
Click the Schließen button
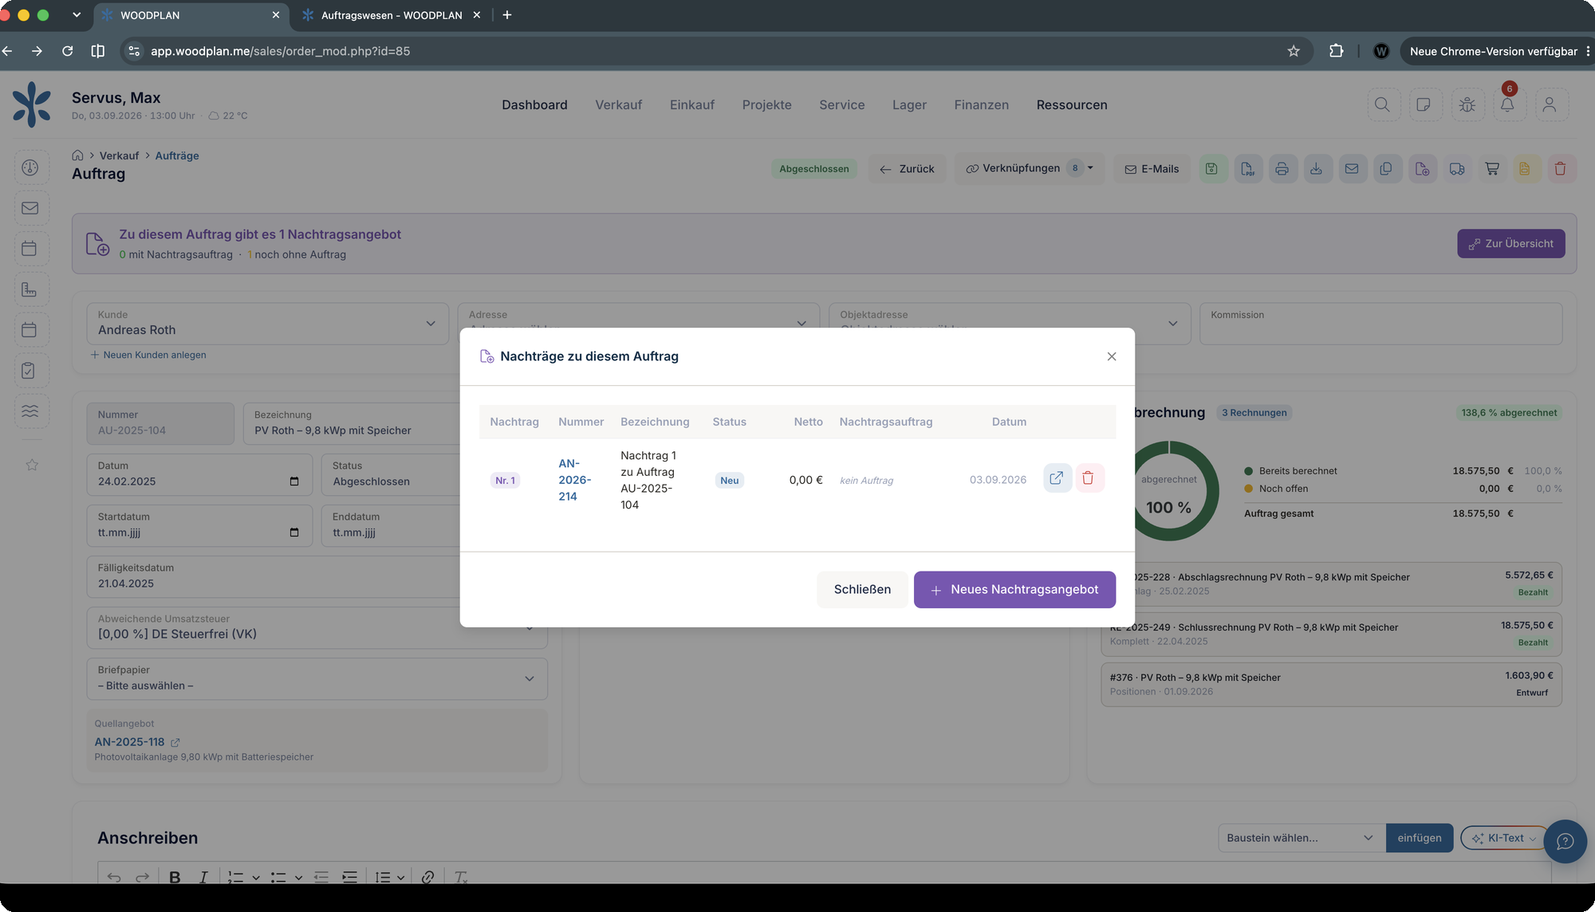[x=862, y=589]
